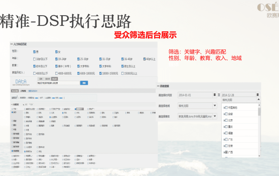Open the region dropdown showing 柳州,沈阳
This screenshot has width=279, height=176.
pyautogui.click(x=197, y=106)
